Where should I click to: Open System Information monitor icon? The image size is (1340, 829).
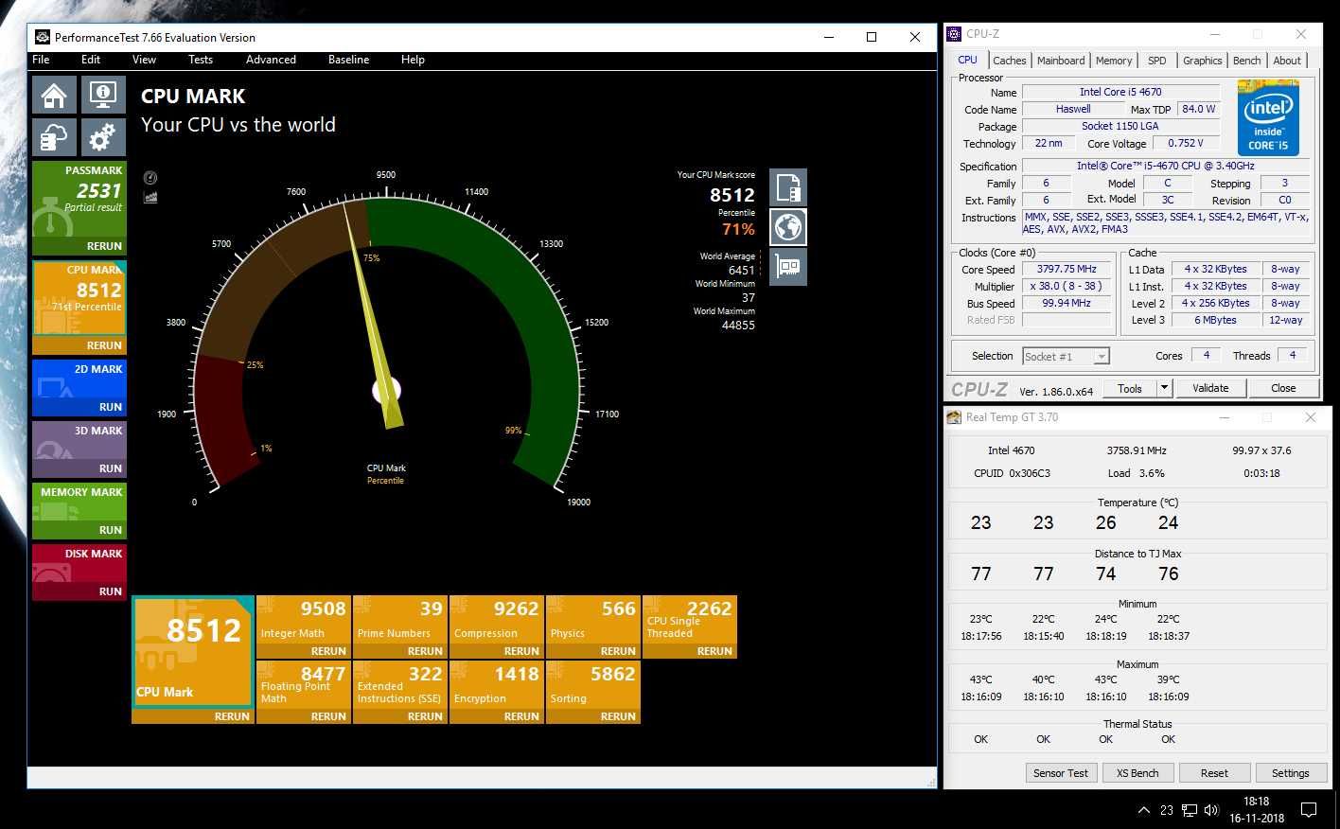point(103,95)
